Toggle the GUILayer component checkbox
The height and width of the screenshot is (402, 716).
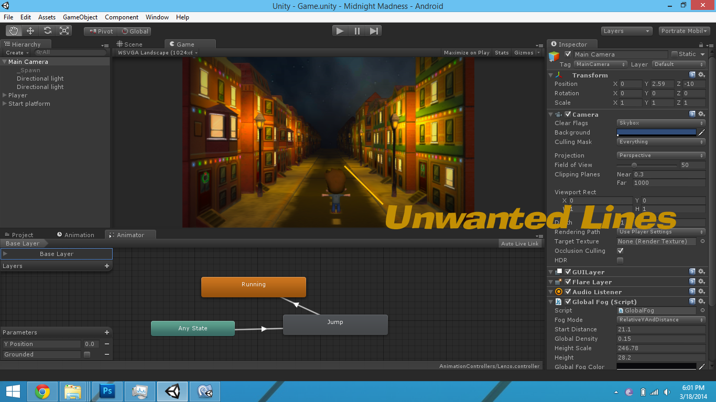click(x=568, y=272)
